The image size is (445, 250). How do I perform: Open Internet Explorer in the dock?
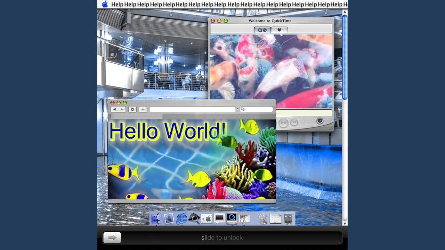181,218
